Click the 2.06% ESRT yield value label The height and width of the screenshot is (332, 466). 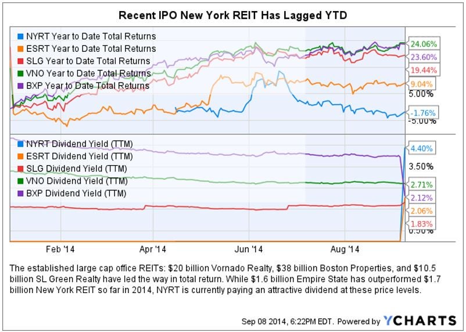421,211
